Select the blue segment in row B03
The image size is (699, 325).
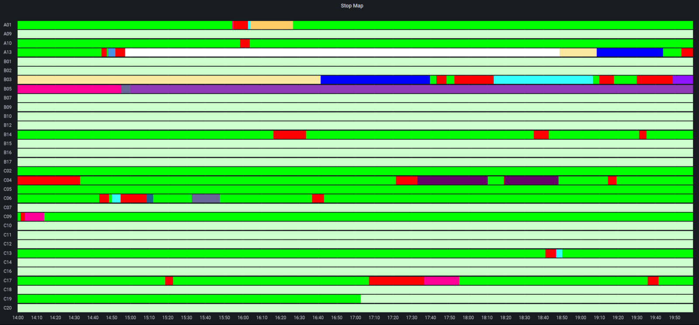point(375,80)
